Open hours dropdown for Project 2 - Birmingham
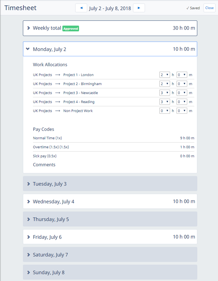218x281 pixels. (165, 84)
